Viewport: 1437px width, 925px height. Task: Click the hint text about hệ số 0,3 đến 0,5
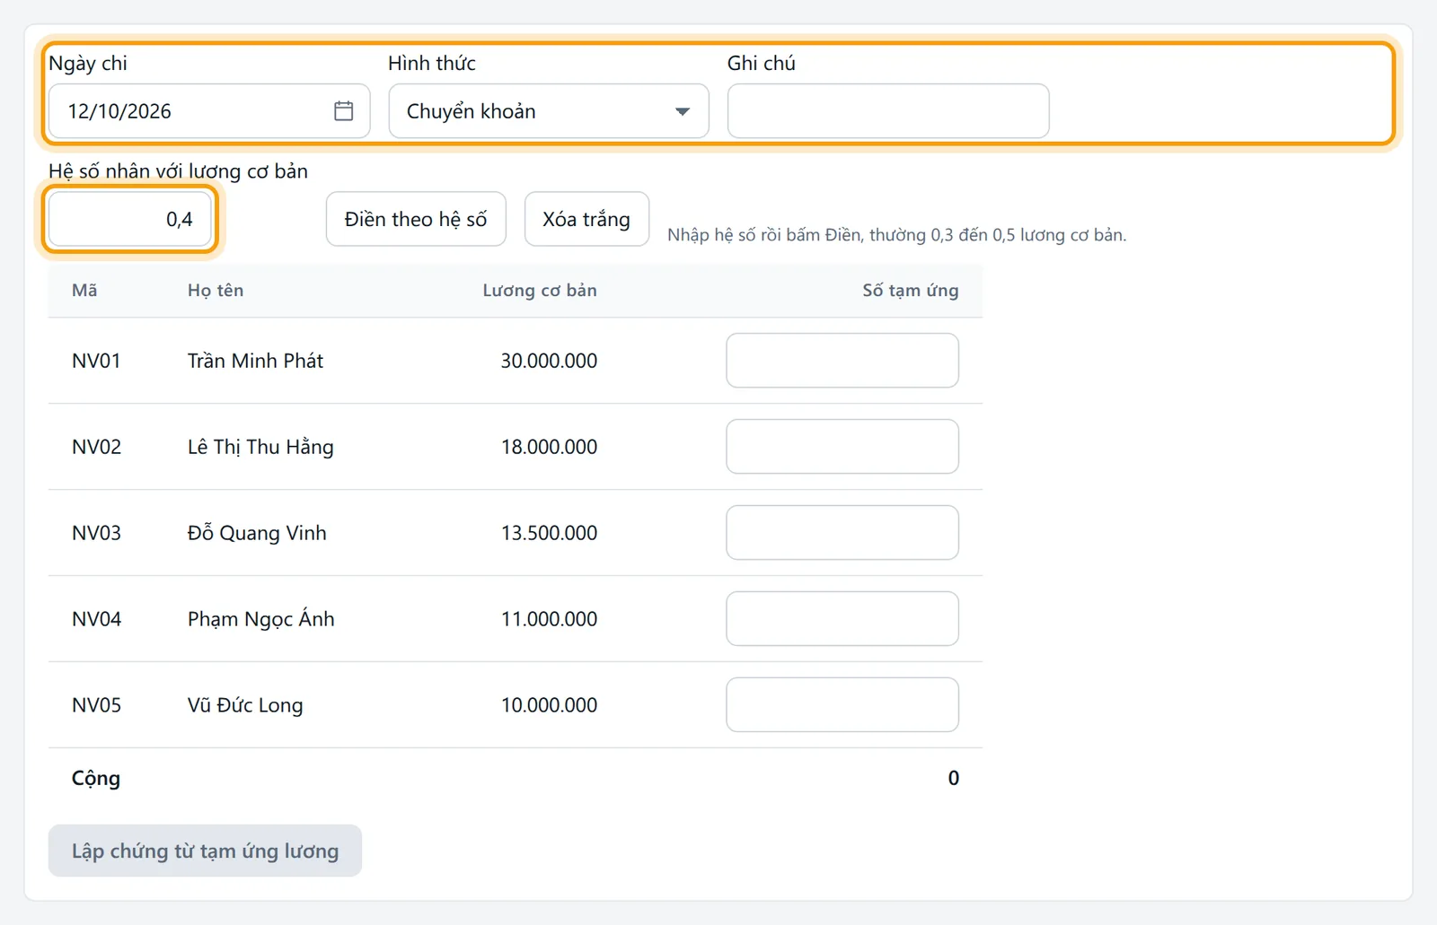point(896,235)
